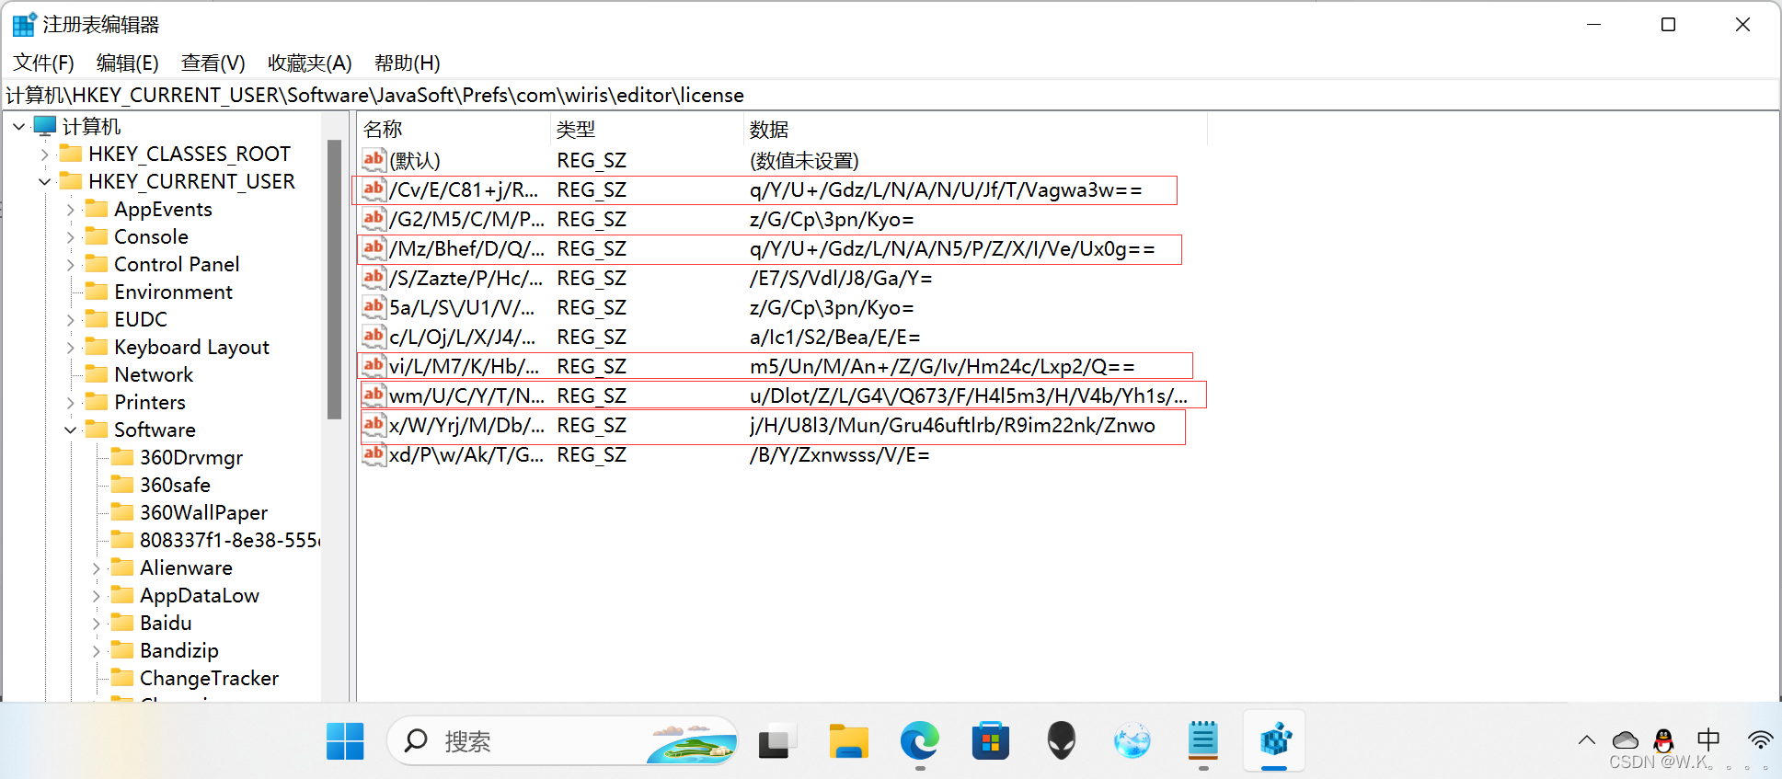Click Registry Editor taskbar icon
Screen dimensions: 1782x779
pos(1275,740)
